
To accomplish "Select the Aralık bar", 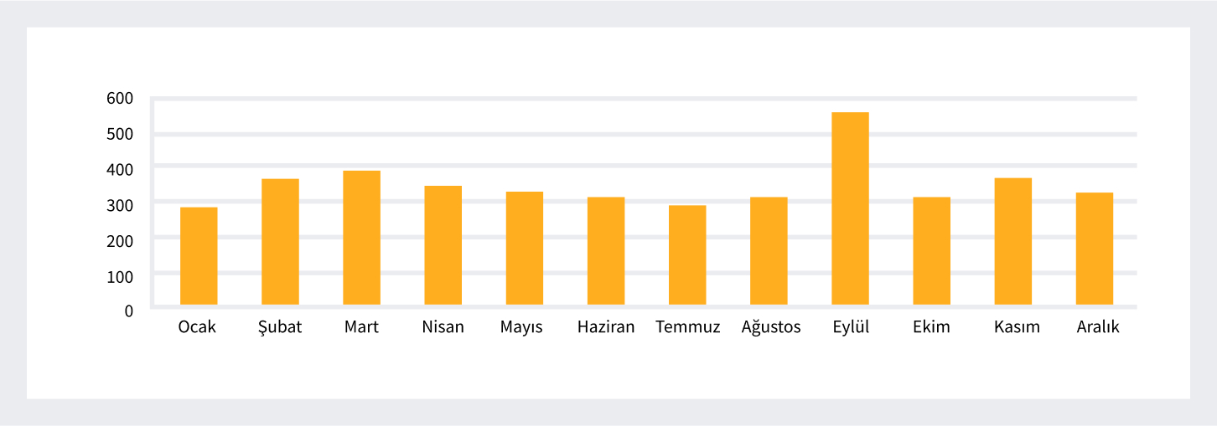I will point(1095,249).
